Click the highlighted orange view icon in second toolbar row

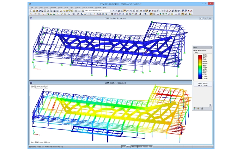(x=151, y=14)
